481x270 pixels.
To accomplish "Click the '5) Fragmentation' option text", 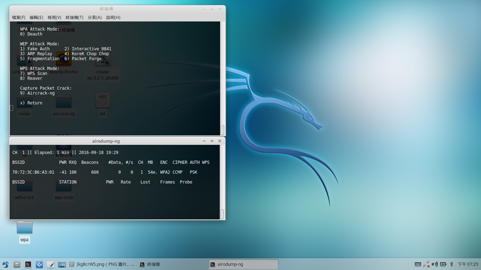I will point(40,59).
